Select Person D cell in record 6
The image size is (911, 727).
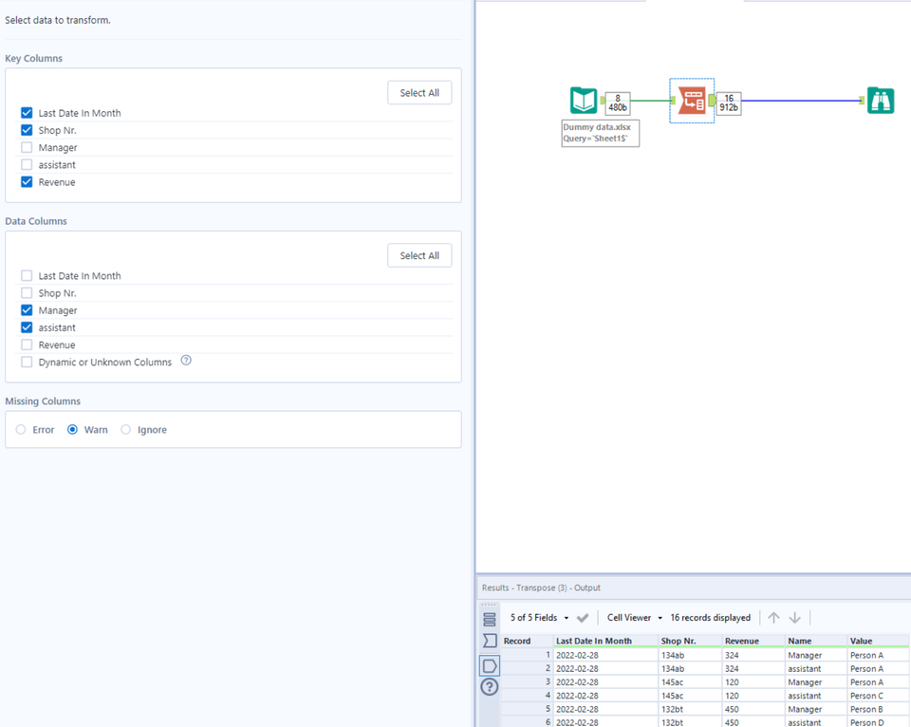click(x=878, y=722)
